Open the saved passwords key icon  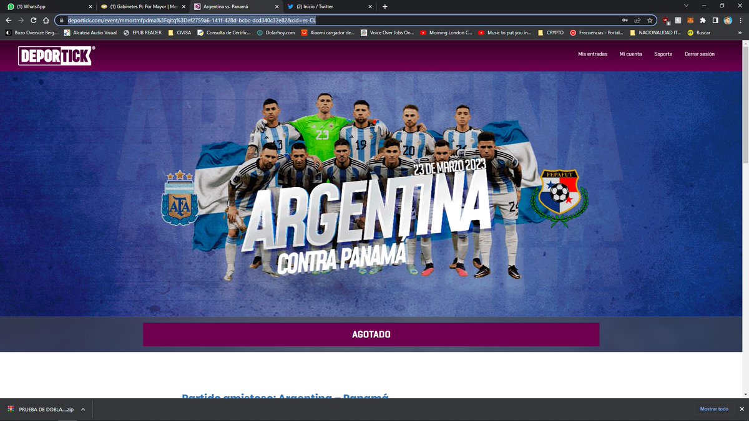tap(625, 20)
